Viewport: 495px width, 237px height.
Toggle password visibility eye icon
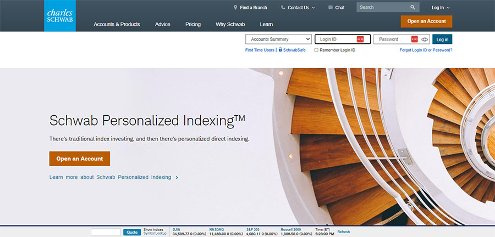tap(425, 39)
